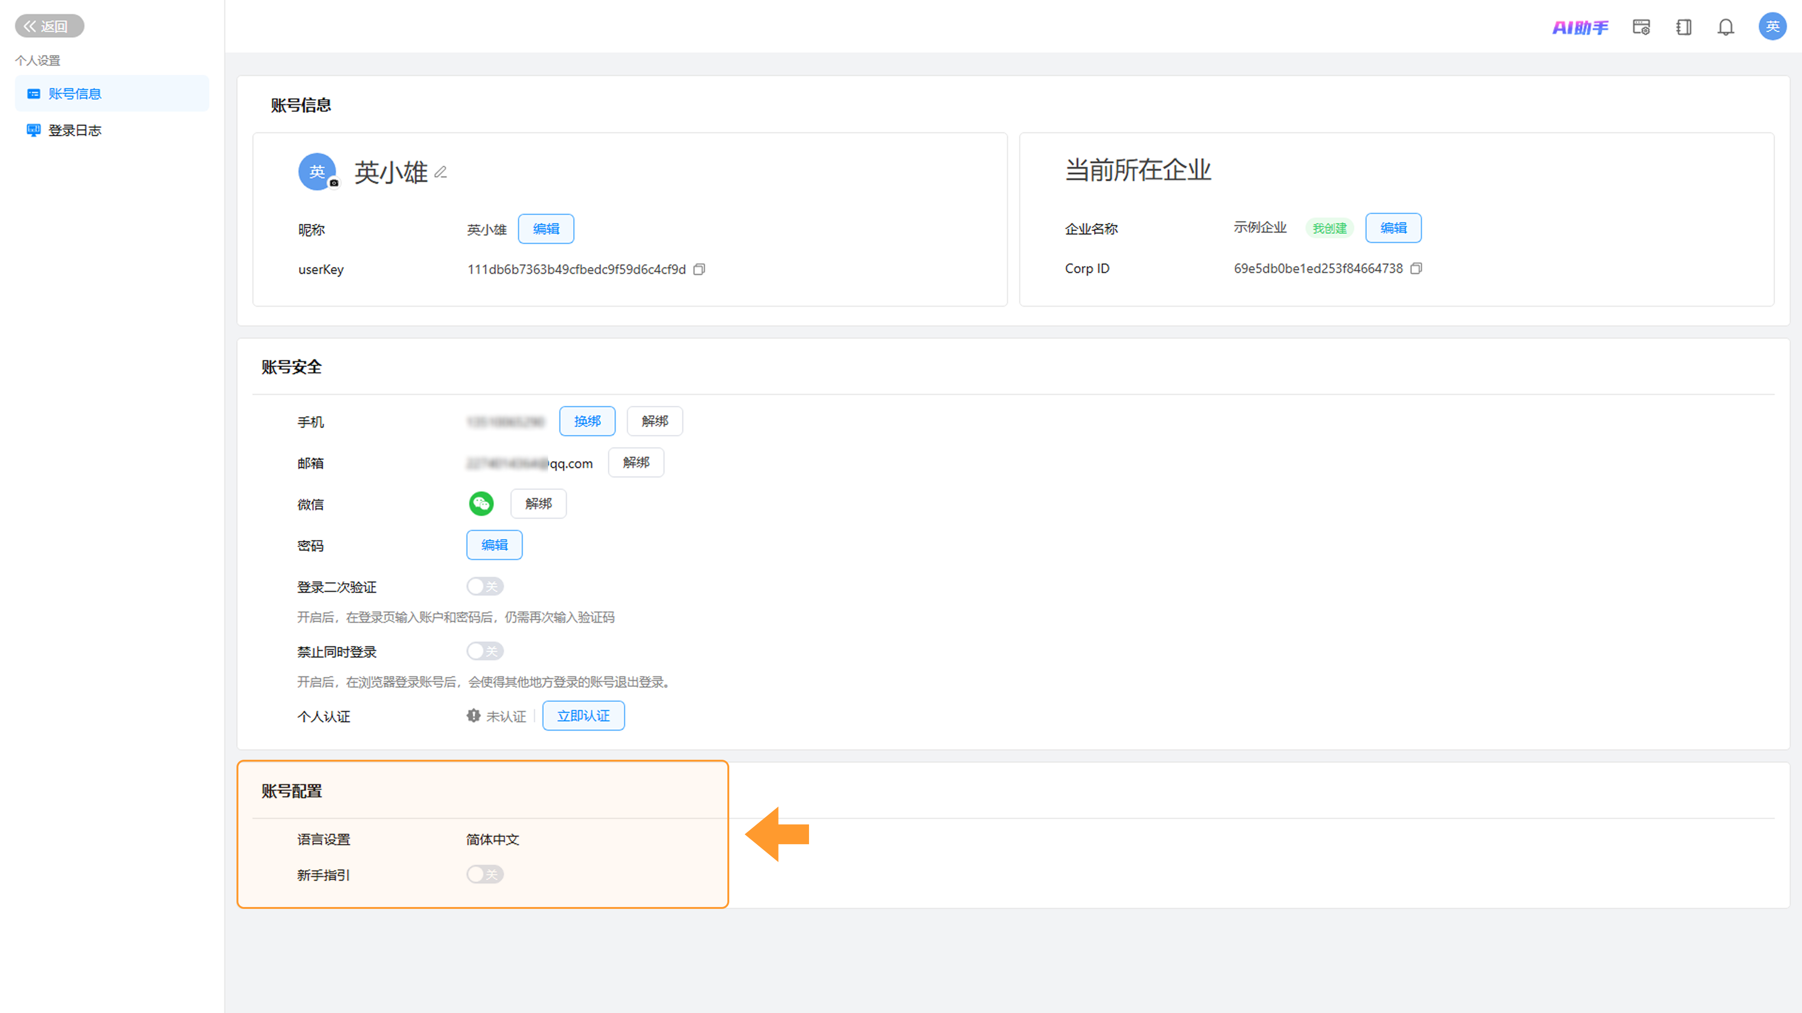The width and height of the screenshot is (1802, 1013).
Task: Click the notebook icon in the top bar
Action: [1684, 27]
